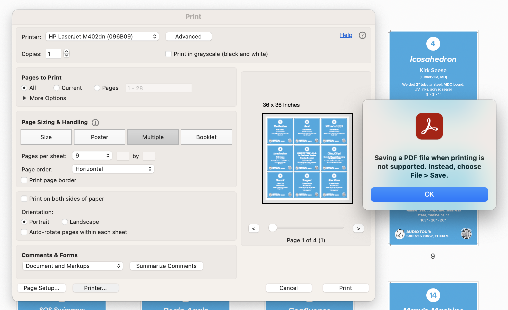The width and height of the screenshot is (508, 310).
Task: Click the Multiple page handling button
Action: 152,137
